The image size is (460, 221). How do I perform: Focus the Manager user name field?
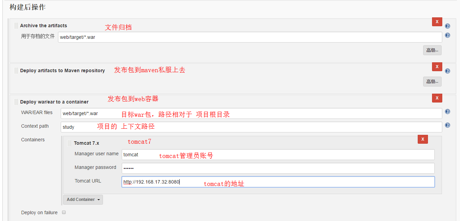[278, 155]
